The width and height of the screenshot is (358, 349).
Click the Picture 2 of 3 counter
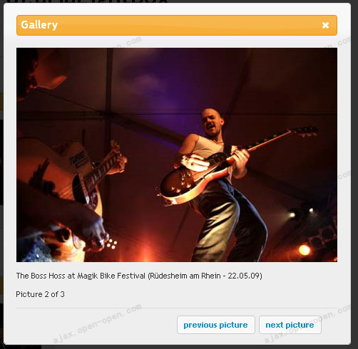coord(40,294)
